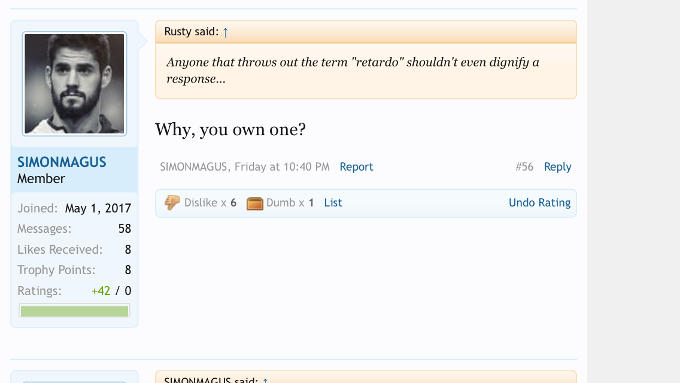The height and width of the screenshot is (383, 680).
Task: Click the SIMONMAGUS author name in post footer
Action: pyautogui.click(x=193, y=167)
